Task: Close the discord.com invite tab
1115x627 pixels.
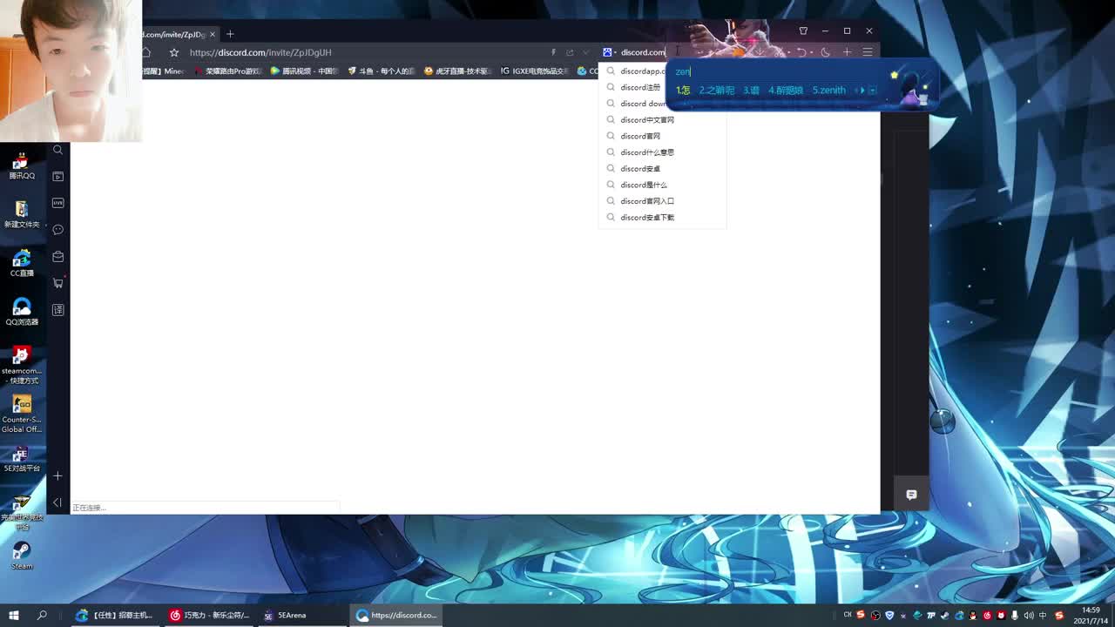Action: [x=212, y=34]
